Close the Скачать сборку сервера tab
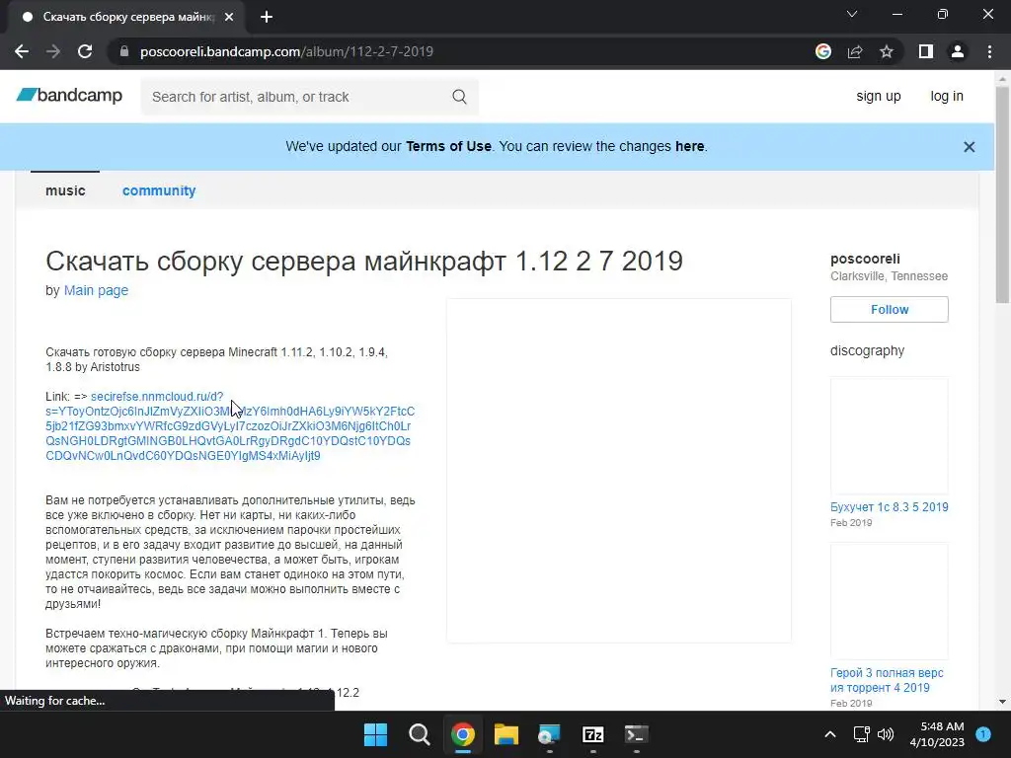This screenshot has height=758, width=1011. click(x=229, y=17)
